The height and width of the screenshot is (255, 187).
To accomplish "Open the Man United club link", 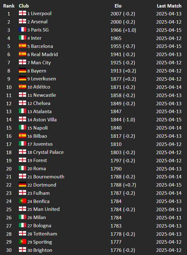I will pyautogui.click(x=47, y=209).
